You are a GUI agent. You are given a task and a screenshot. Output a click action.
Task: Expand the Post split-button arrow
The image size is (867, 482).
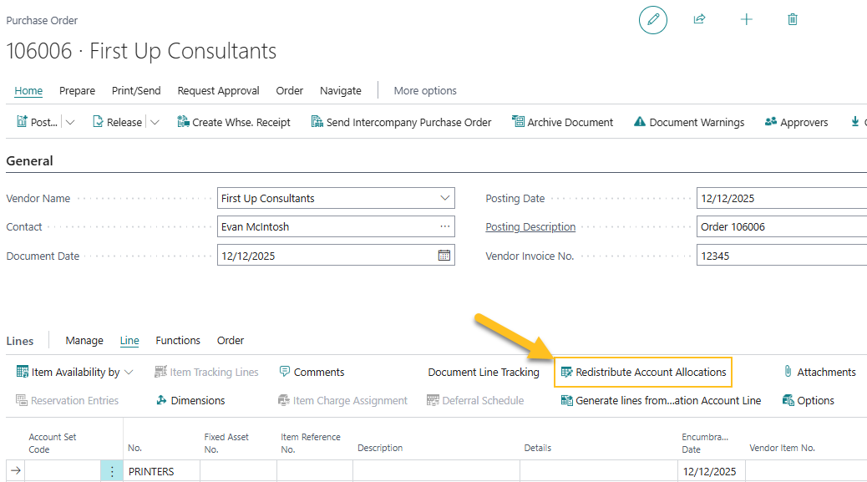(x=70, y=121)
